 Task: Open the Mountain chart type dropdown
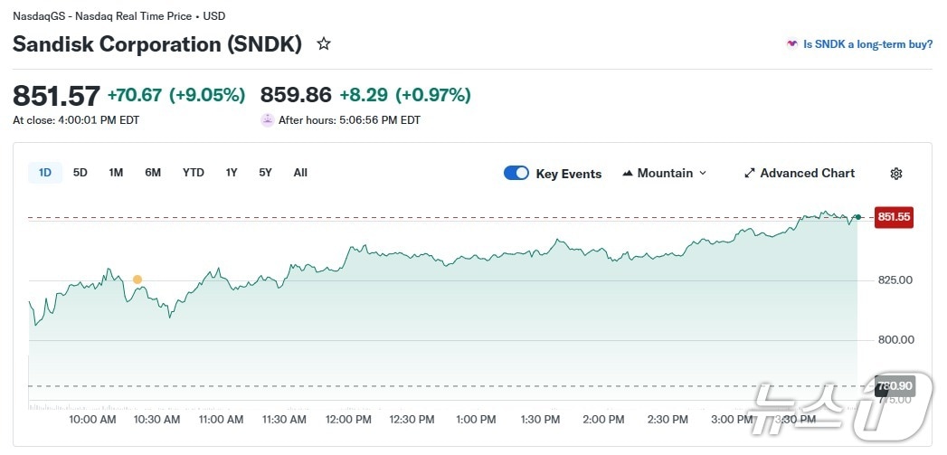[665, 174]
